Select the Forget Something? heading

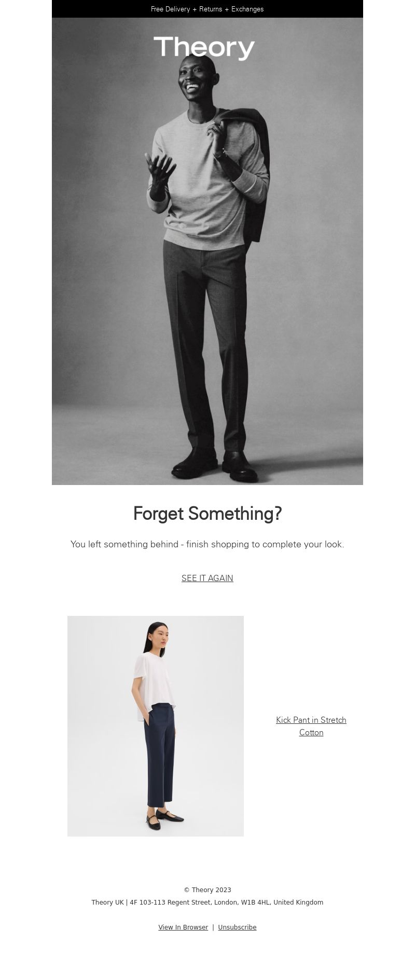[208, 514]
